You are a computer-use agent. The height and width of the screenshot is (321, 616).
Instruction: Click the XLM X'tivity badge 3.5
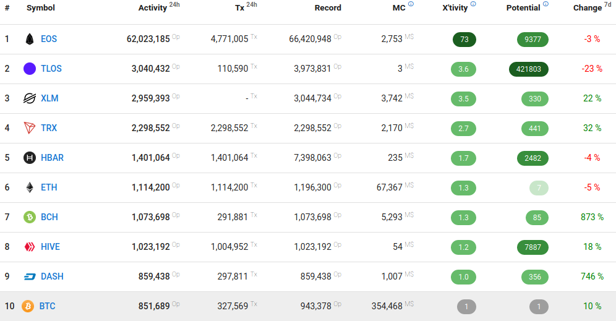click(464, 98)
